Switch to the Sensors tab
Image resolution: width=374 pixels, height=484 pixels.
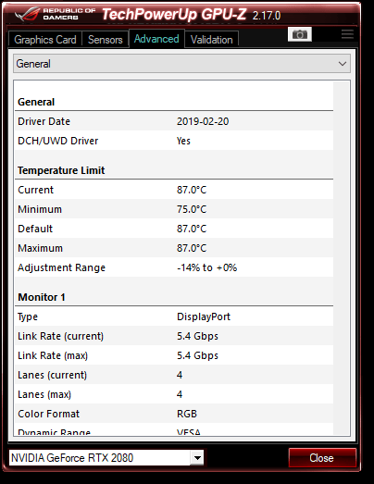[106, 40]
